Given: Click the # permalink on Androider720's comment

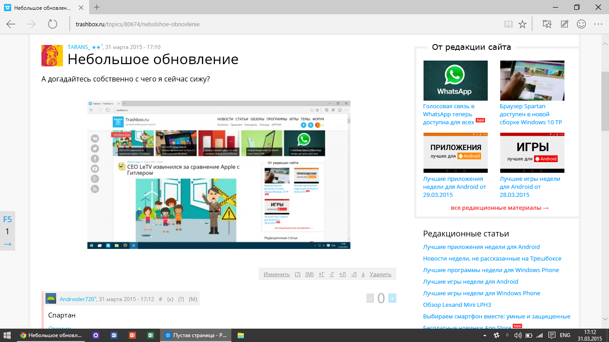Looking at the screenshot, I should (160, 299).
